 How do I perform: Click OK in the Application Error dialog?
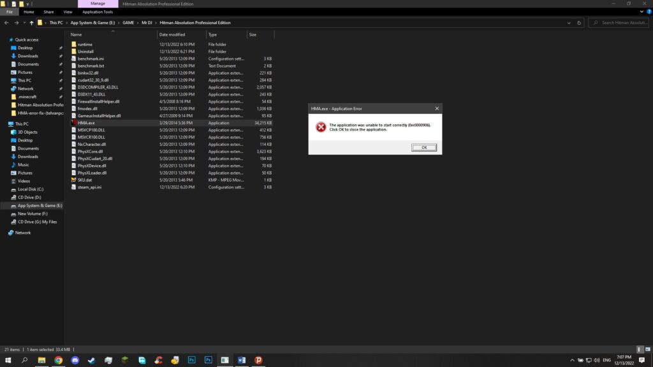[x=424, y=147]
